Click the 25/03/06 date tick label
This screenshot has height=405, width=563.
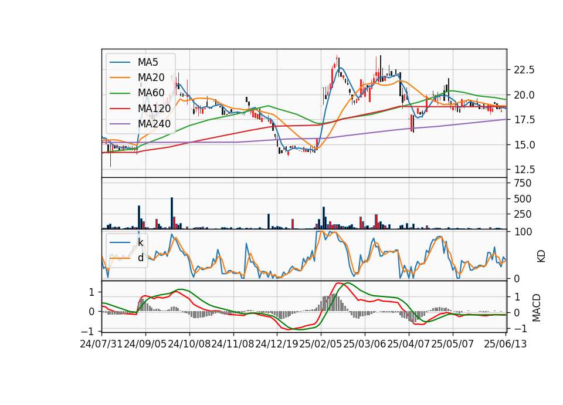tap(364, 344)
